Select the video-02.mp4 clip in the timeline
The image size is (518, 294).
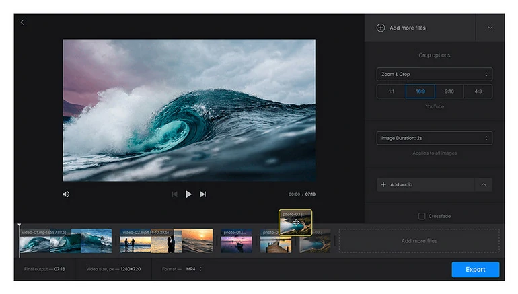click(x=166, y=241)
